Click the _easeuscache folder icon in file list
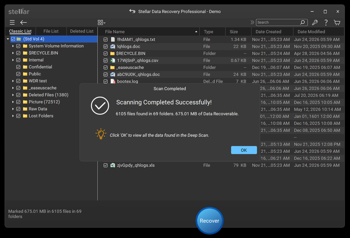 [x=112, y=67]
